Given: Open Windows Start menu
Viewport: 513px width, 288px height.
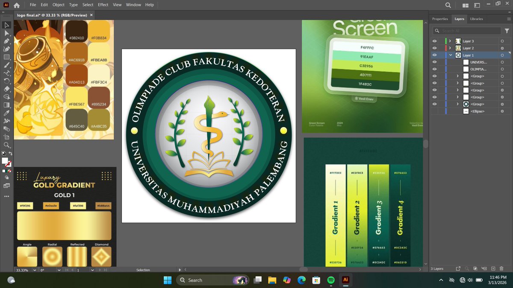Looking at the screenshot, I should 167,280.
